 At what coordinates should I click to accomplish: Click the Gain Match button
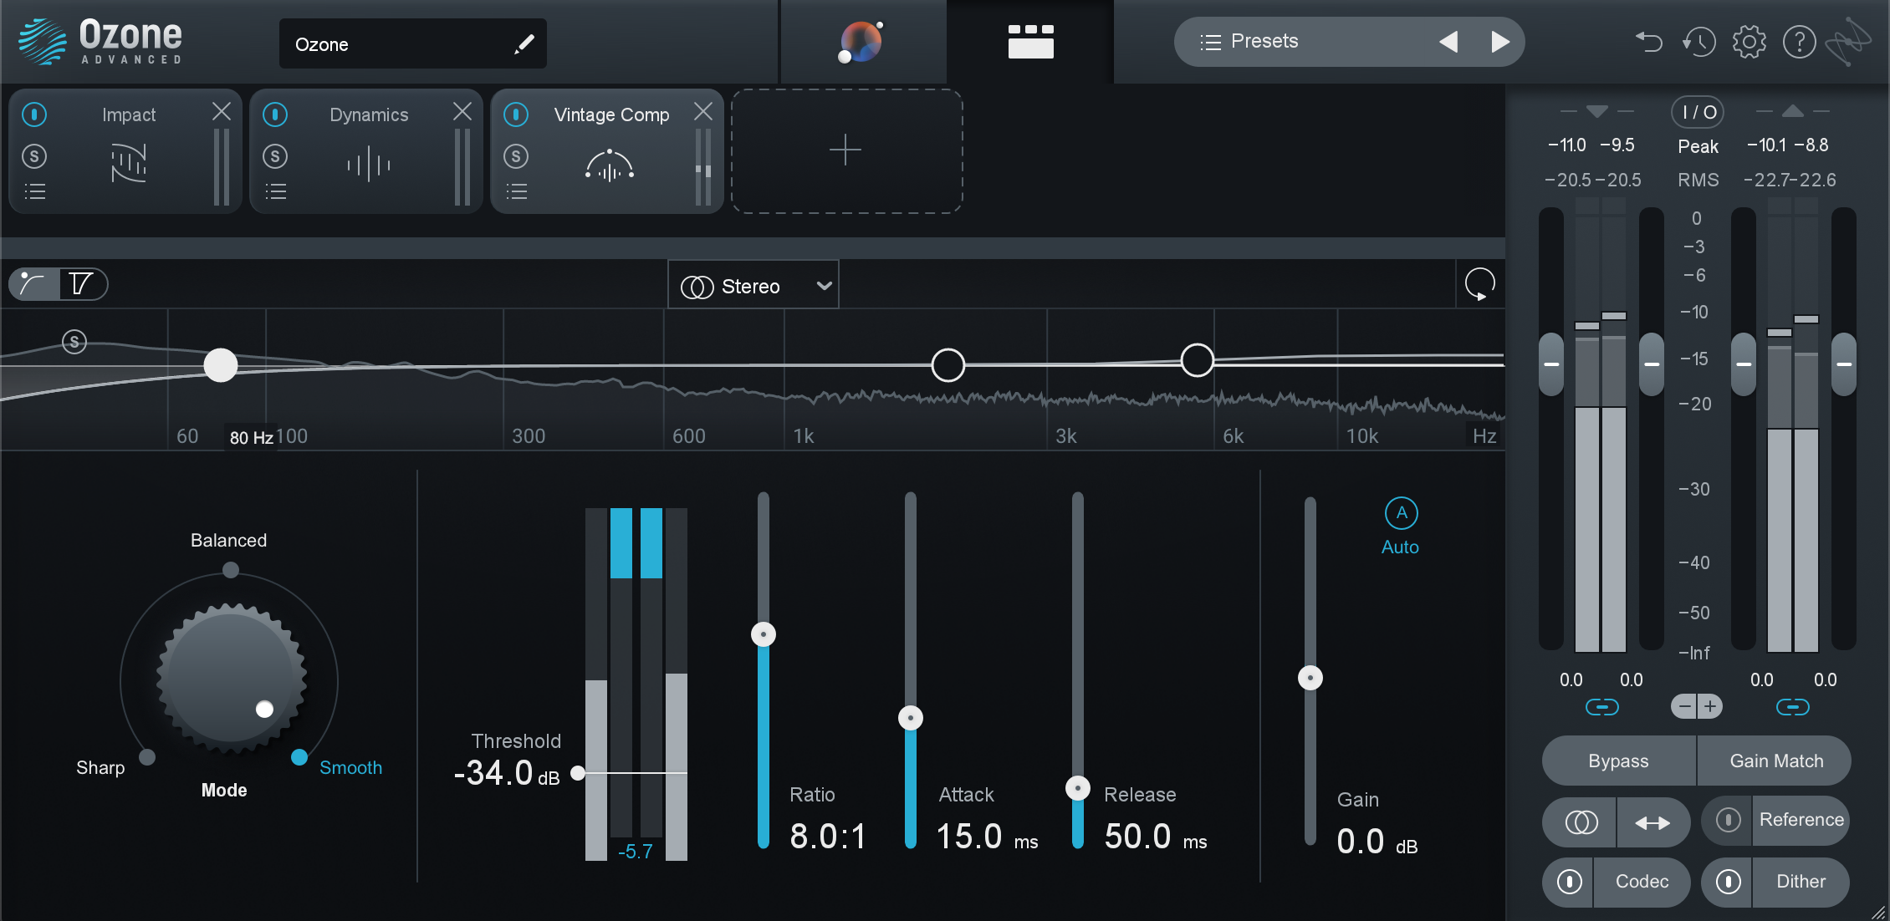(1775, 761)
